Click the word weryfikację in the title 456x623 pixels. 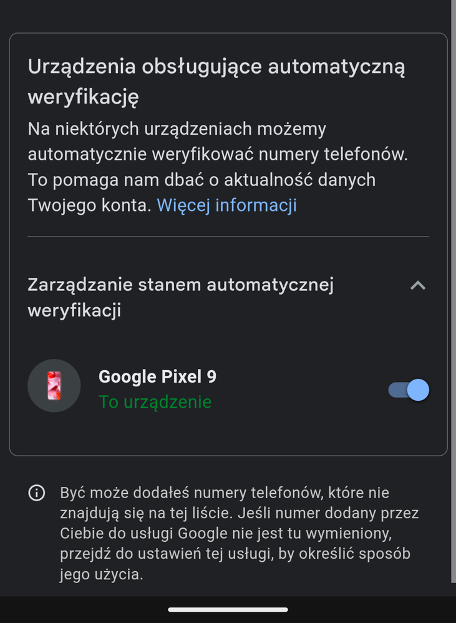[83, 97]
